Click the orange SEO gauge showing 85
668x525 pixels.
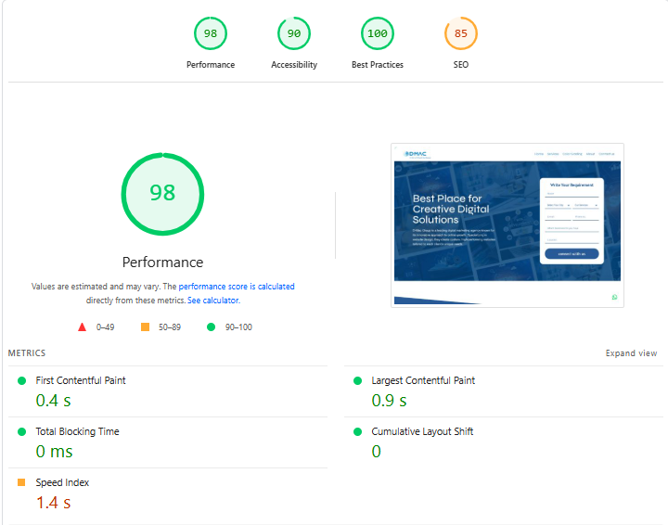pyautogui.click(x=461, y=34)
